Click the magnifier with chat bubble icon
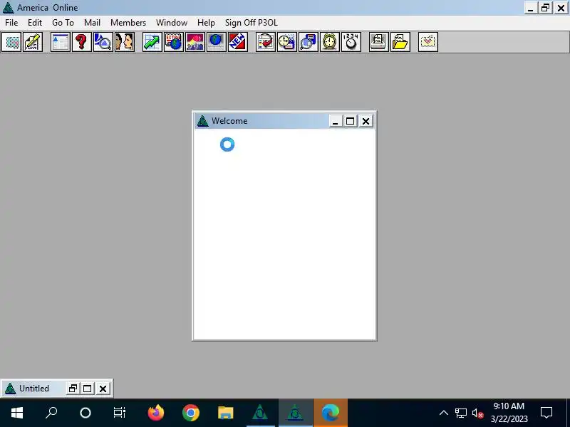570x427 pixels. 309,42
